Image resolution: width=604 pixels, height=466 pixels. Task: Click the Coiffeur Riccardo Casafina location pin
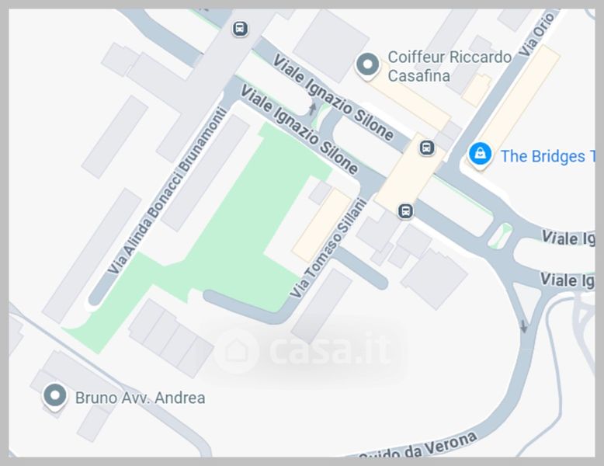367,65
